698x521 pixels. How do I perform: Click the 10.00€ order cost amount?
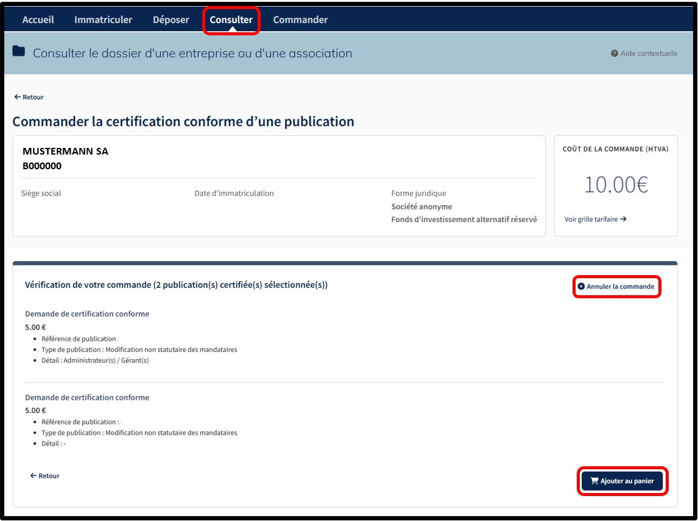(x=616, y=184)
